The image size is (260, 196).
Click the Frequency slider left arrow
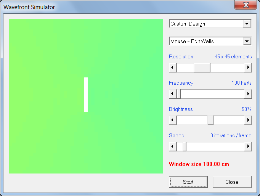click(173, 94)
